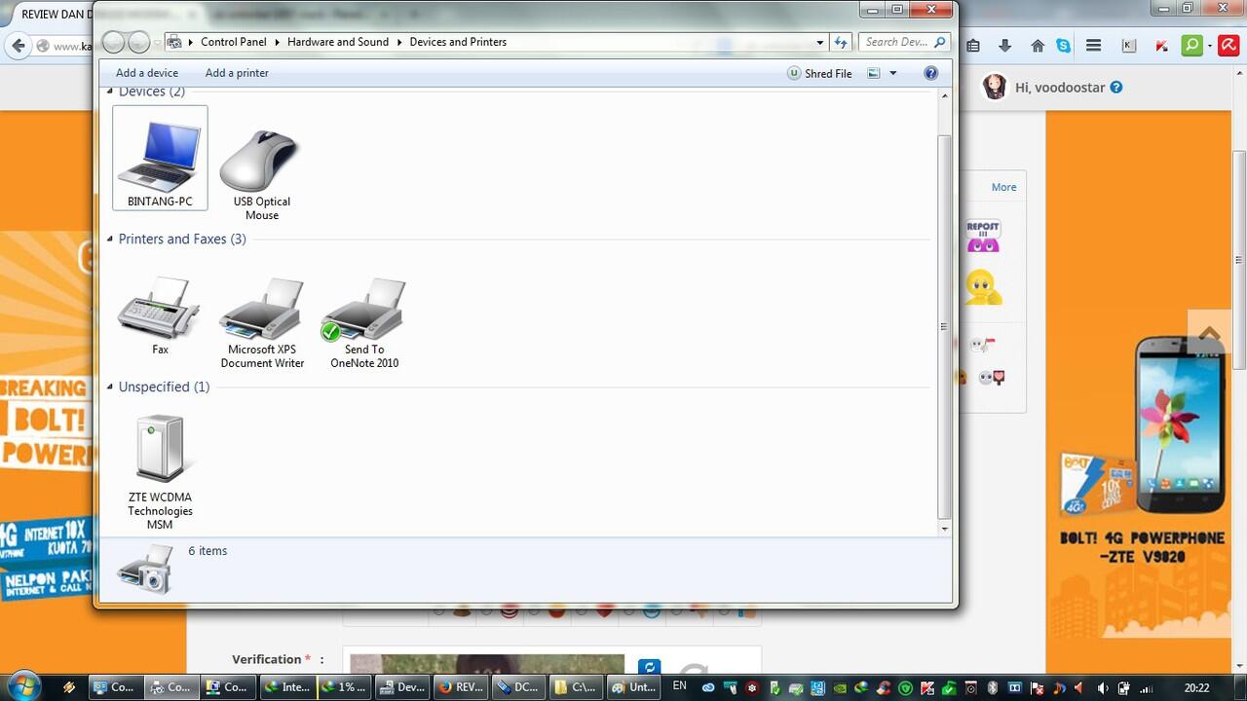Click Kaspersky virtual keyboard icon in Firefox
The image size is (1247, 701).
(x=1128, y=46)
